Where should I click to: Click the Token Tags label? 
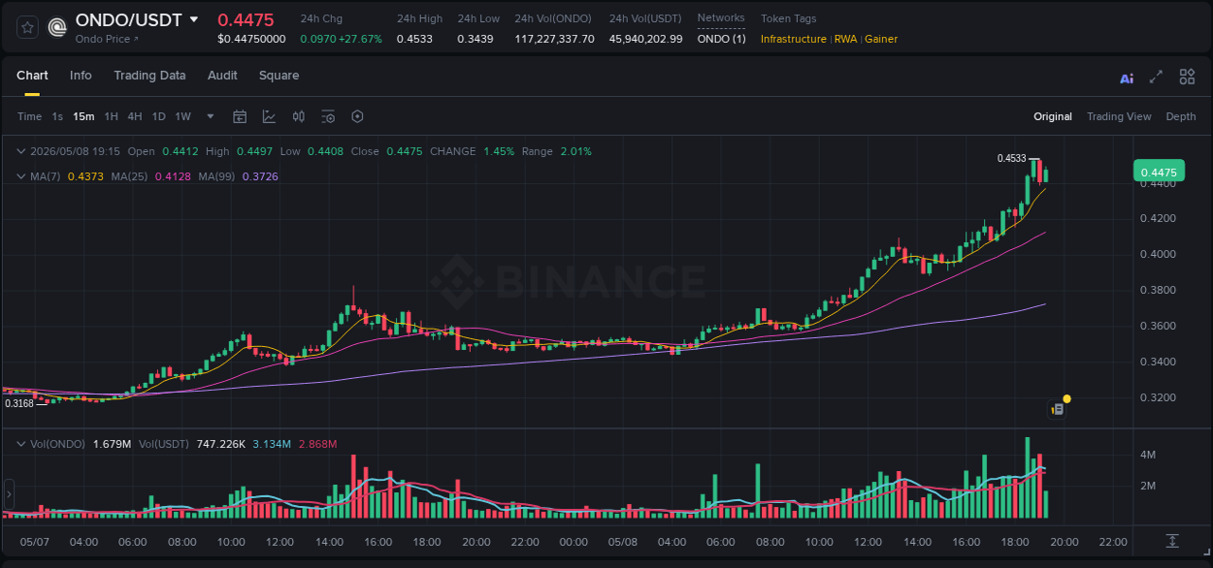coord(788,18)
